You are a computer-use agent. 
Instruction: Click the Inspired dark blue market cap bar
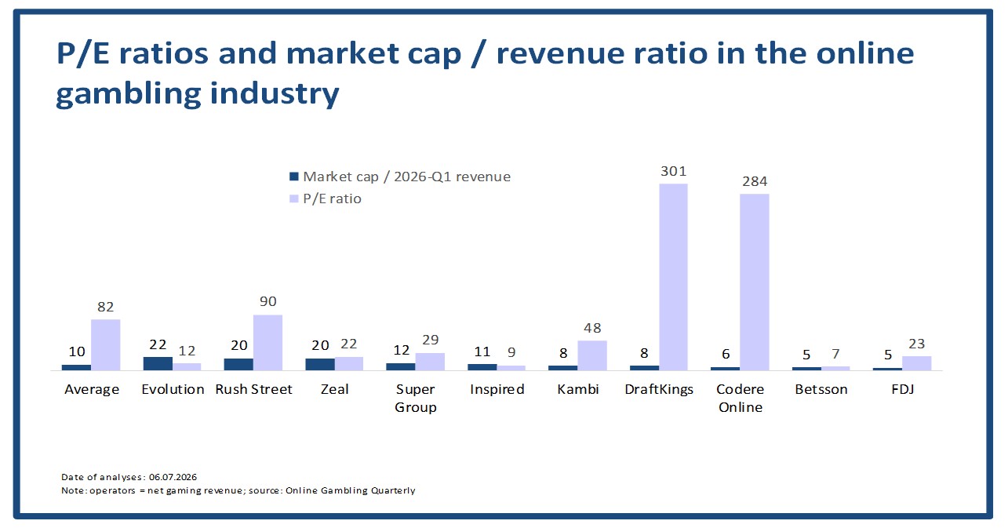[x=482, y=367]
